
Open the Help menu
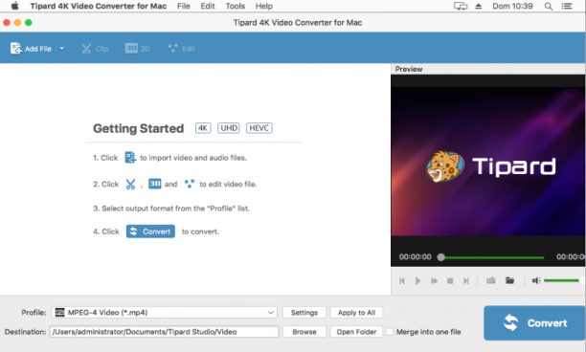point(264,6)
